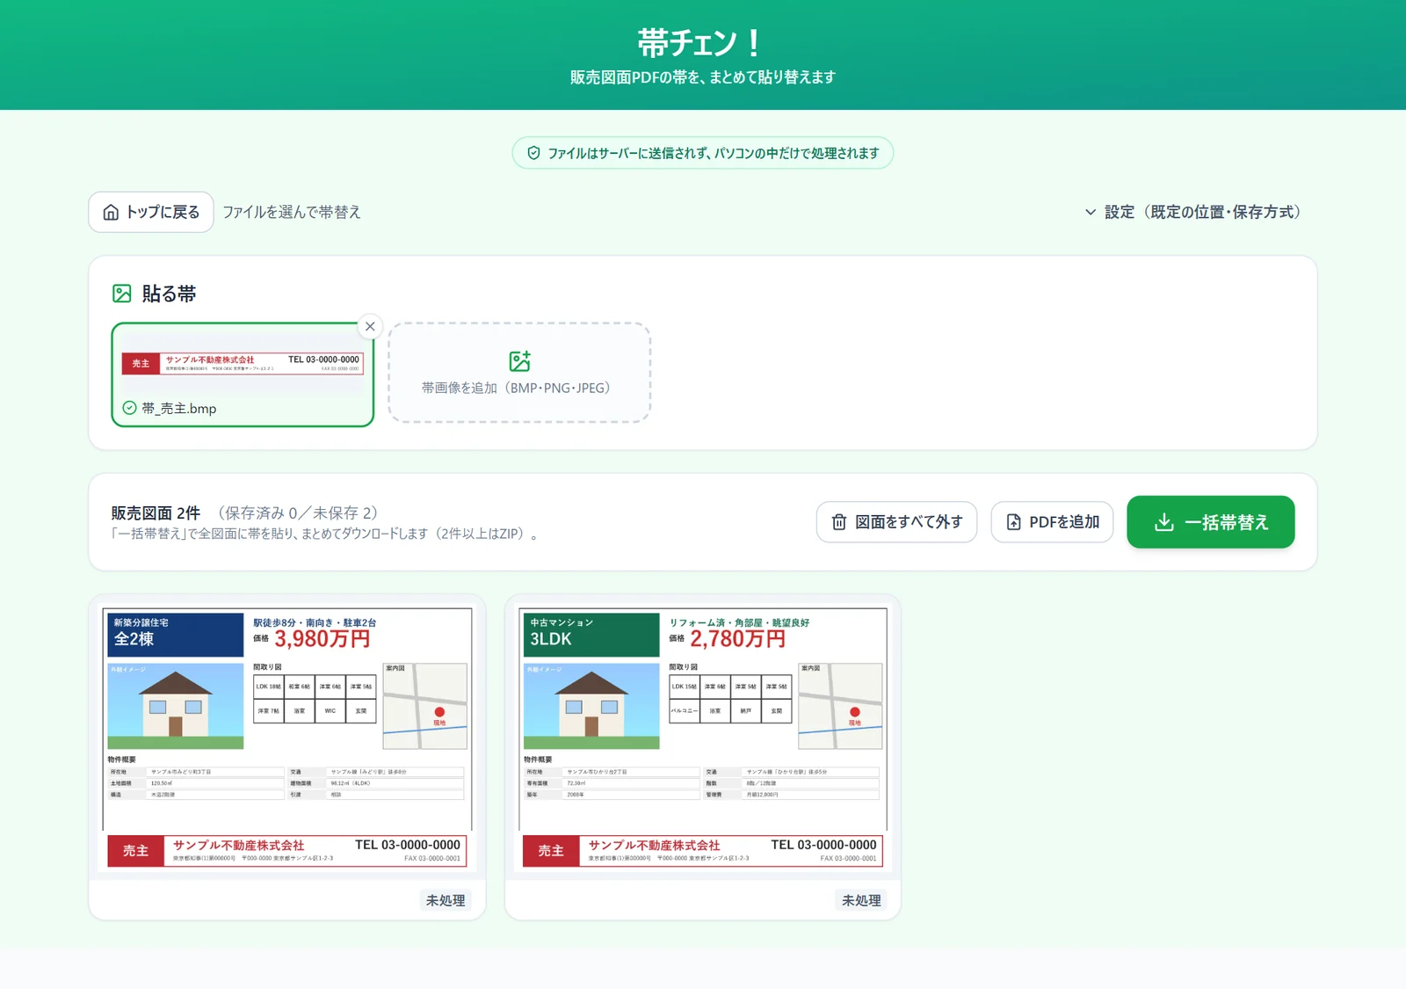Click the 販売図面 2件 heading
This screenshot has width=1406, height=989.
156,513
